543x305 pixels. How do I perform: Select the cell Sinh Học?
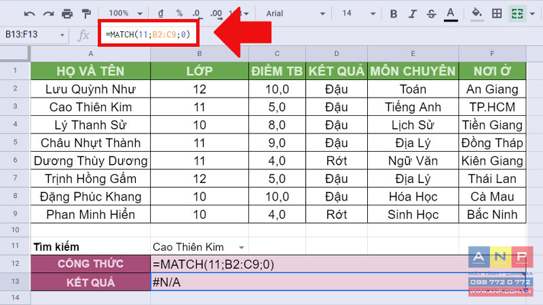pyautogui.click(x=413, y=214)
